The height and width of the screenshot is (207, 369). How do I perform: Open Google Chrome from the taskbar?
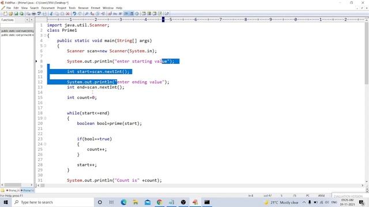click(x=160, y=202)
